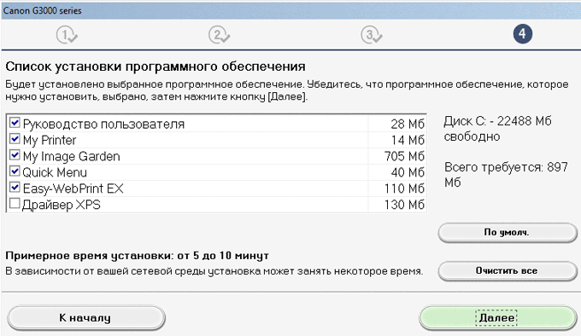The height and width of the screenshot is (336, 581).
Task: Select the Easy-WebPrint EX row label
Action: [x=73, y=188]
